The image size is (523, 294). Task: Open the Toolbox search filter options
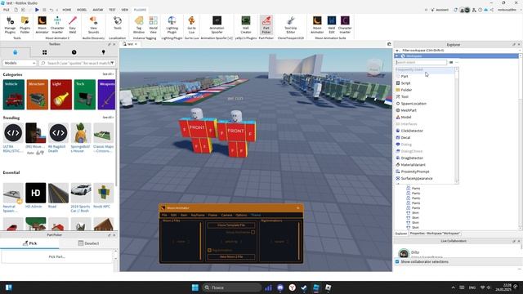pyautogui.click(x=112, y=63)
